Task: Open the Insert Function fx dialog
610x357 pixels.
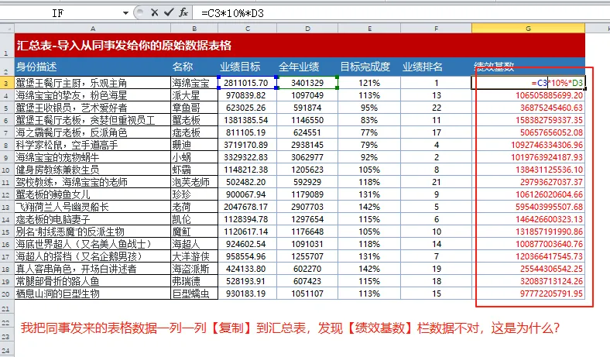Action: 183,13
